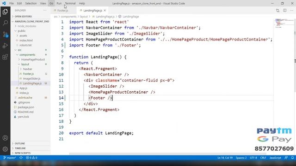Open the Go menu
The image size is (296, 166).
(x=51, y=3)
